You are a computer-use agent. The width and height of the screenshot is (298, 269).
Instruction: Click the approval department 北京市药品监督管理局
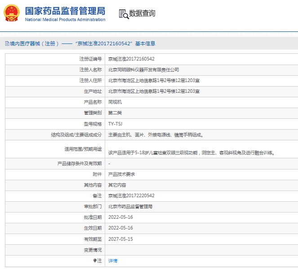pyautogui.click(x=130, y=207)
